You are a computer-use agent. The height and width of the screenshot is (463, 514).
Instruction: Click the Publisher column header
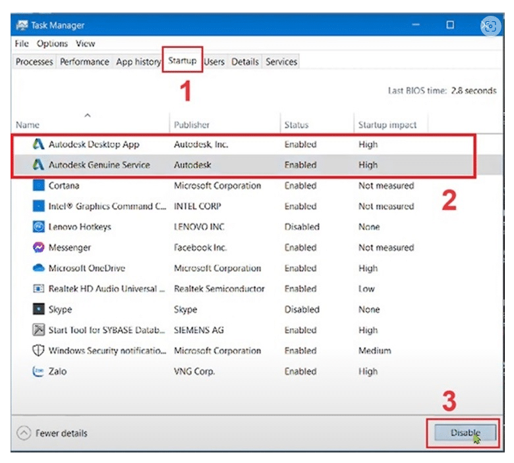click(192, 124)
